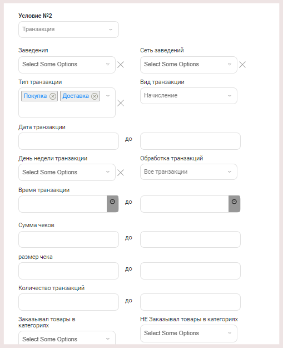
Task: Clear the Сеть заведений field with X icon
Action: click(x=242, y=65)
